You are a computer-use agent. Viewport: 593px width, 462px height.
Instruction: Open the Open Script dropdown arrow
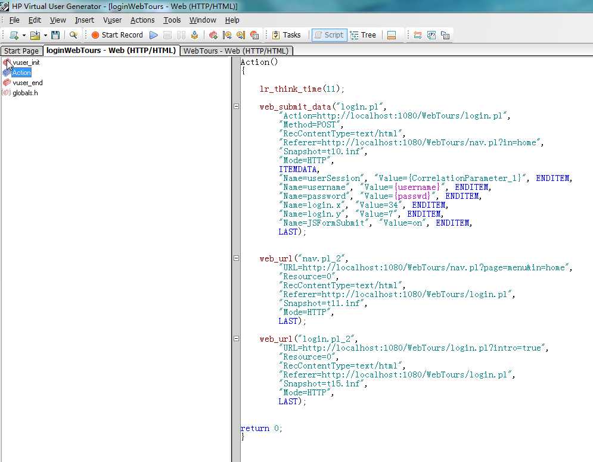click(45, 35)
